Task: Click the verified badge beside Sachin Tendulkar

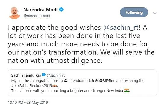Action: pyautogui.click(x=44, y=75)
